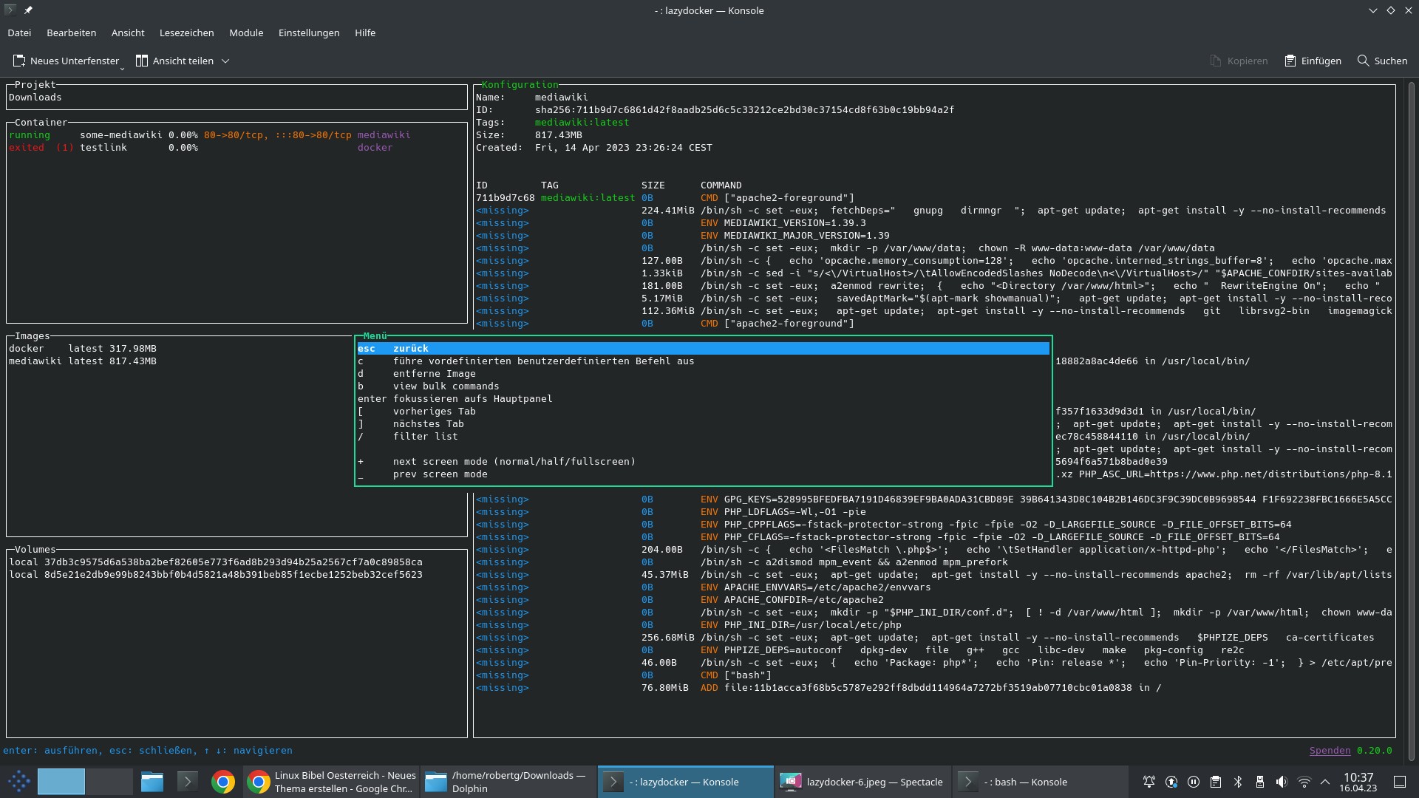Select the running some-mediawiki container row

click(236, 134)
